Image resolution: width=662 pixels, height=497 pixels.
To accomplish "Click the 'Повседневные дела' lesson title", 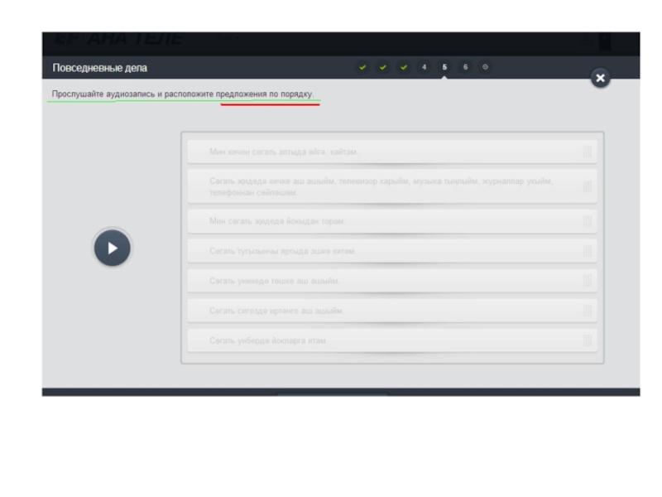I will [x=99, y=68].
